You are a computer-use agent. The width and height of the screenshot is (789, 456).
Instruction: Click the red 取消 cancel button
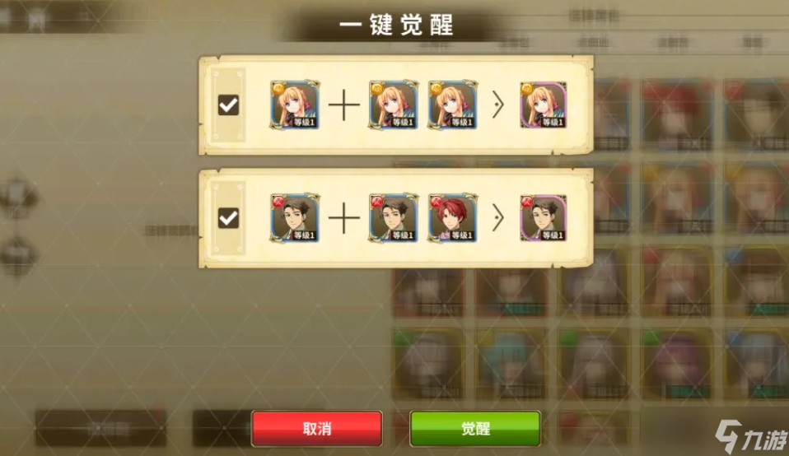[x=317, y=428]
